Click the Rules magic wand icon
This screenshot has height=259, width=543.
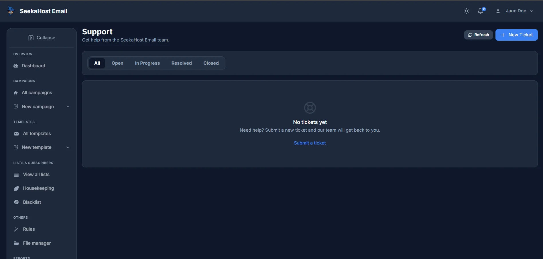coord(16,229)
